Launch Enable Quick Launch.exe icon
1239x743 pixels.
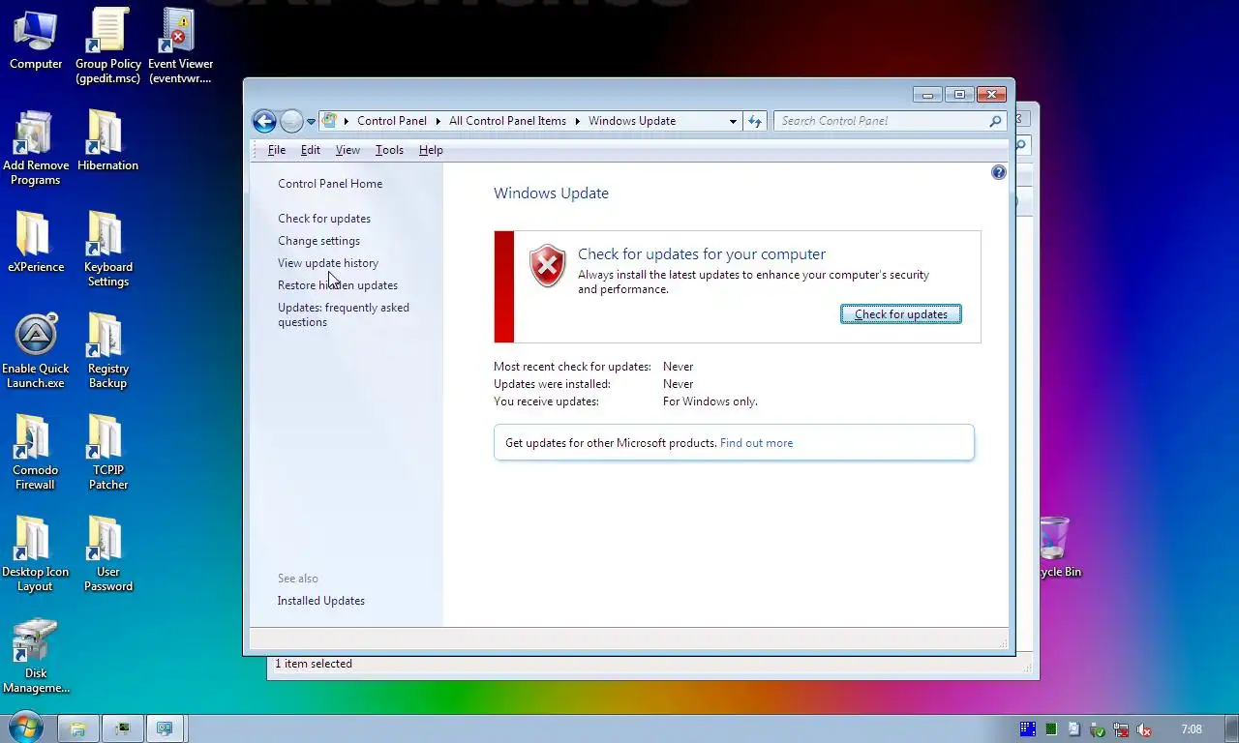(36, 350)
